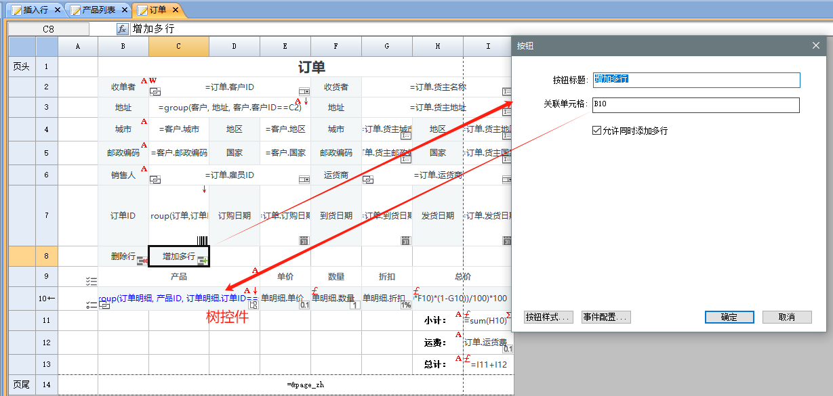833x396 pixels.
Task: Open 事件配置... dialog
Action: tap(606, 317)
